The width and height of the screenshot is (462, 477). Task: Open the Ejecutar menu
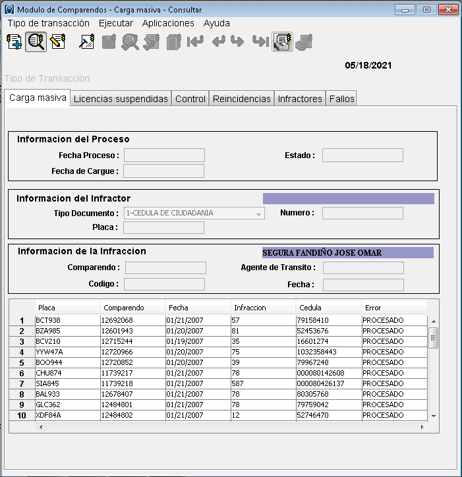click(116, 23)
